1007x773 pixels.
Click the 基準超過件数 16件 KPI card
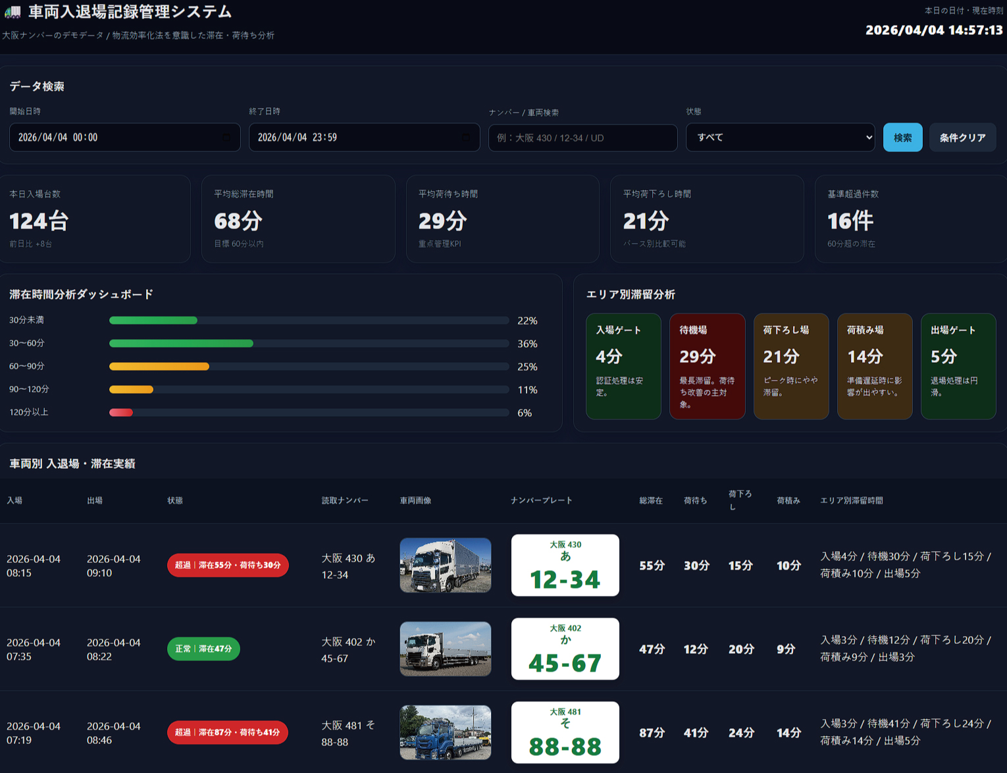click(x=910, y=219)
